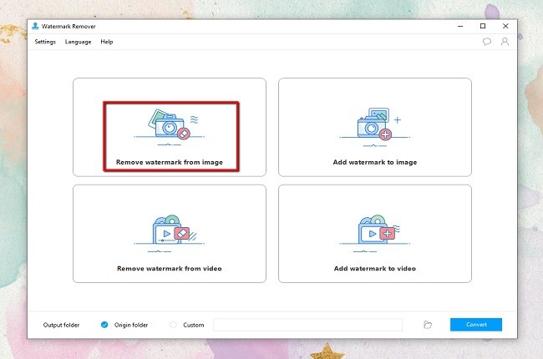Click the remove watermark from image camera icon
Viewport: 543px width, 359px height.
(170, 126)
